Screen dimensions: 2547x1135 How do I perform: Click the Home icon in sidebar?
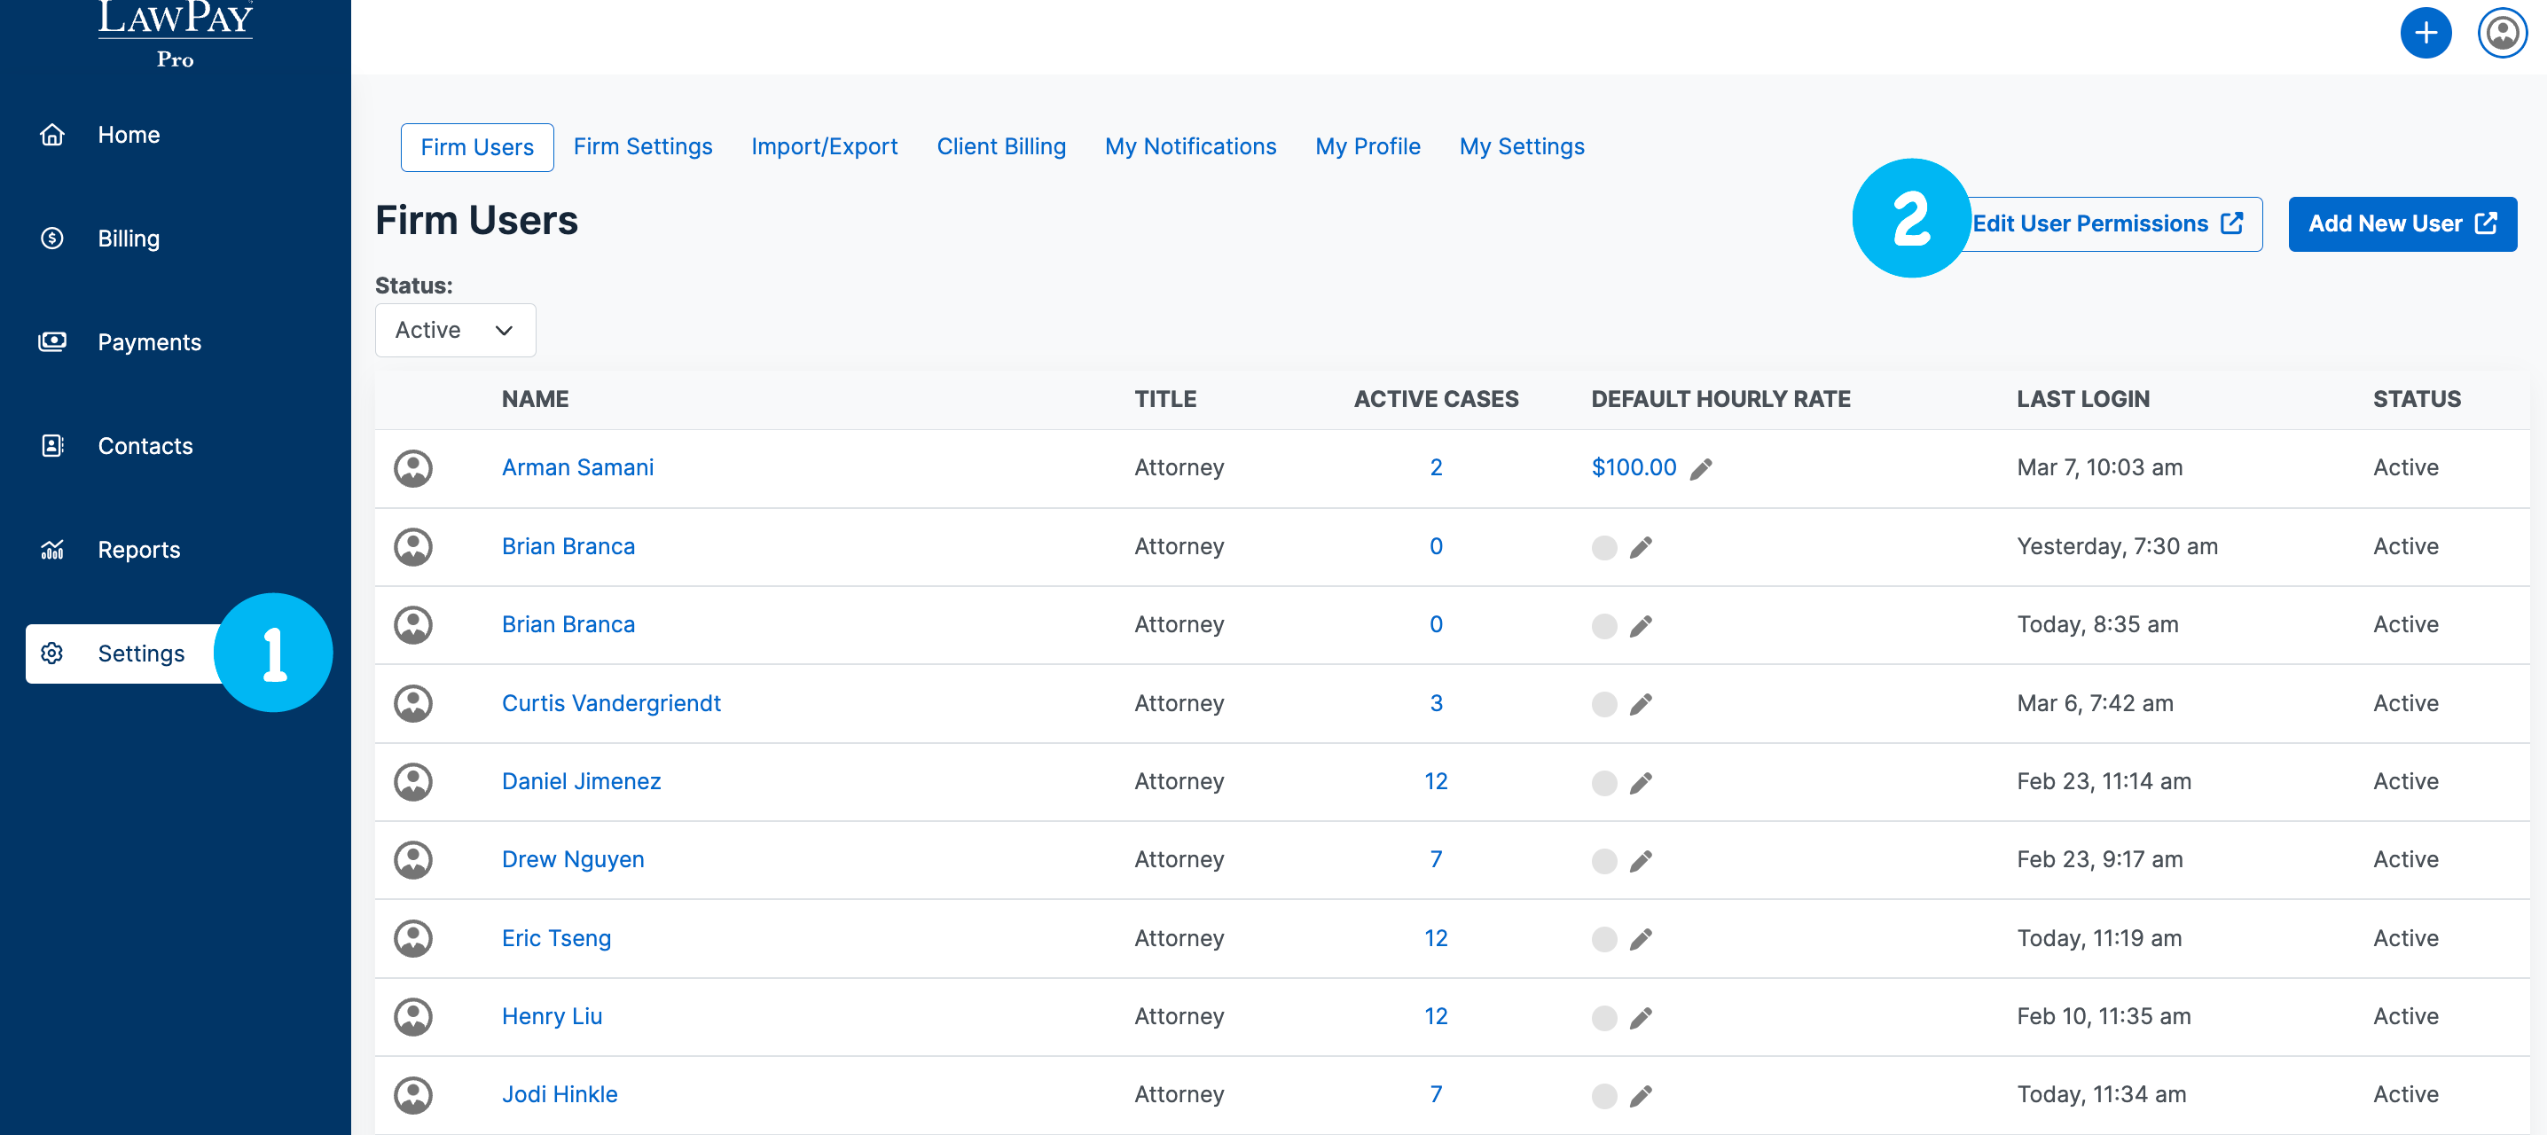point(52,135)
